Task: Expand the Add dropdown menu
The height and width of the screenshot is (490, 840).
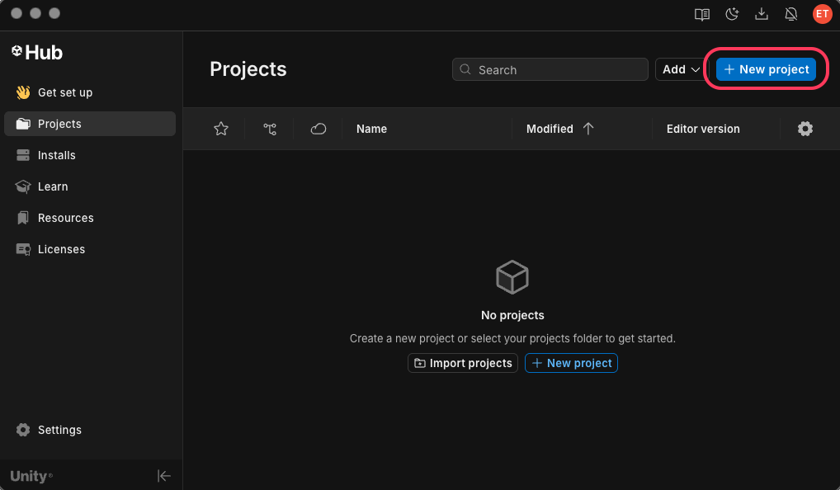Action: 681,69
